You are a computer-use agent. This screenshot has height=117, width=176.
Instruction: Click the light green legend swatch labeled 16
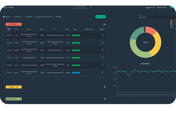171,25
